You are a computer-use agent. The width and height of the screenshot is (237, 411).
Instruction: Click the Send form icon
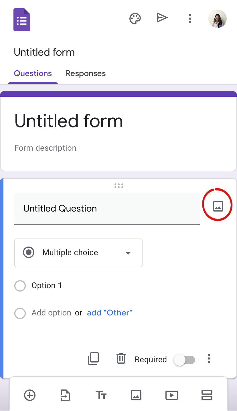click(162, 18)
